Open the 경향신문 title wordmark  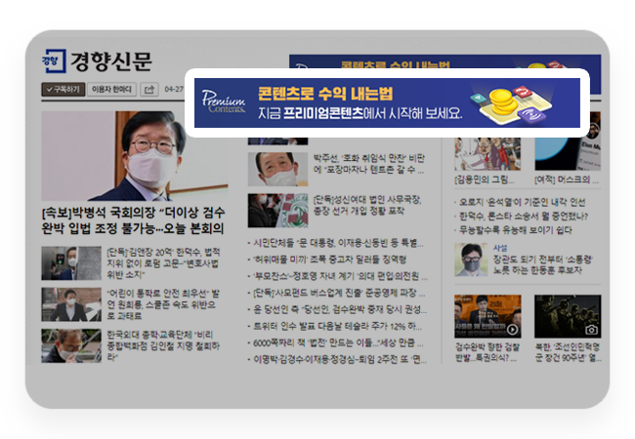111,61
